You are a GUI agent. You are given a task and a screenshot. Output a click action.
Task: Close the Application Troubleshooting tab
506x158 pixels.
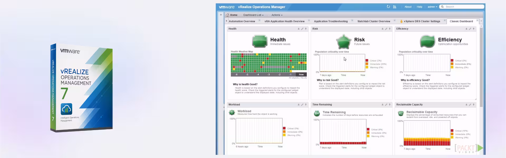pos(352,20)
